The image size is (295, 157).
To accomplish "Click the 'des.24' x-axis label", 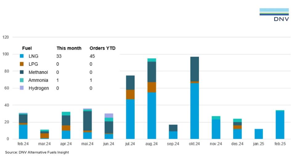I will tap(237, 144).
